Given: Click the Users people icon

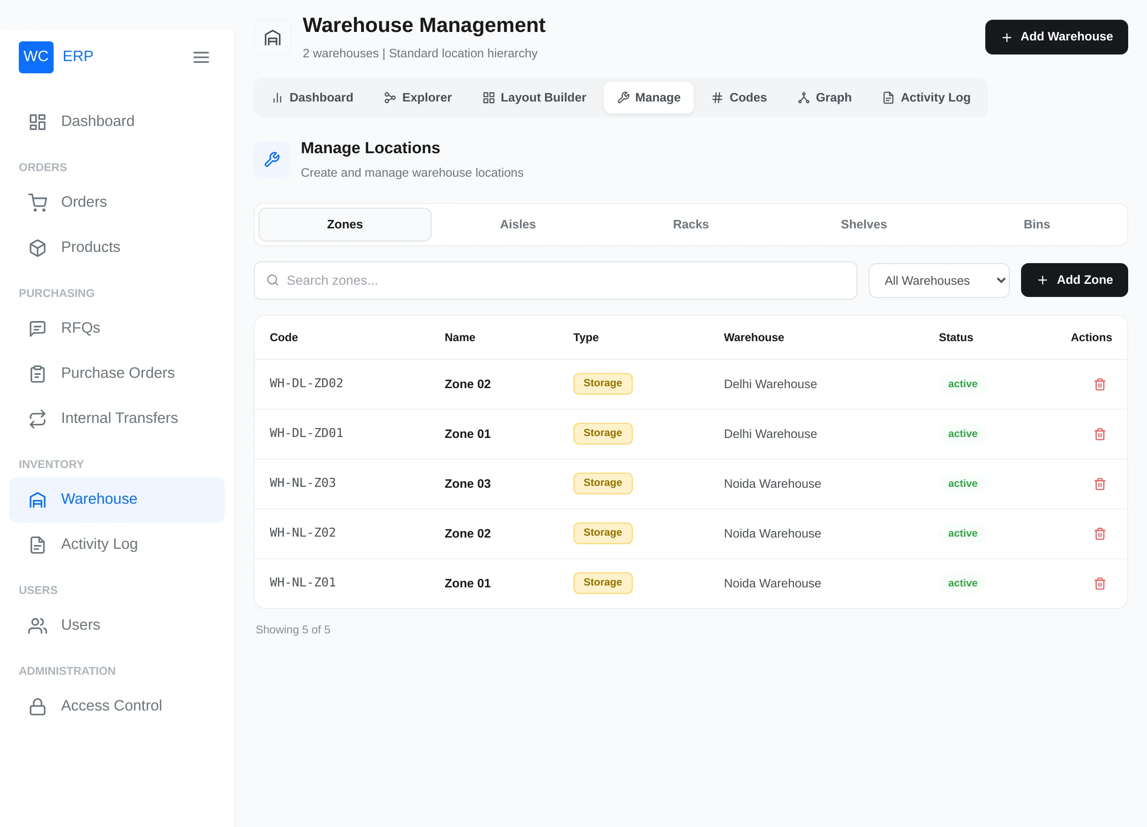Looking at the screenshot, I should click(38, 625).
